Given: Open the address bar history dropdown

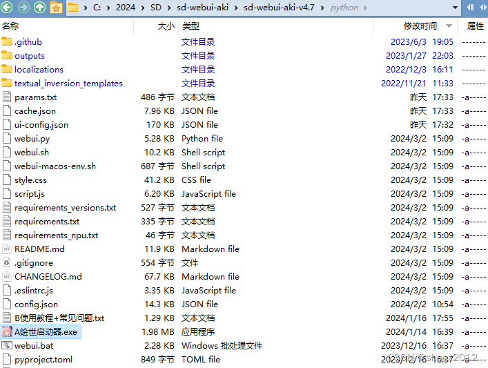Looking at the screenshot, I should [x=455, y=8].
